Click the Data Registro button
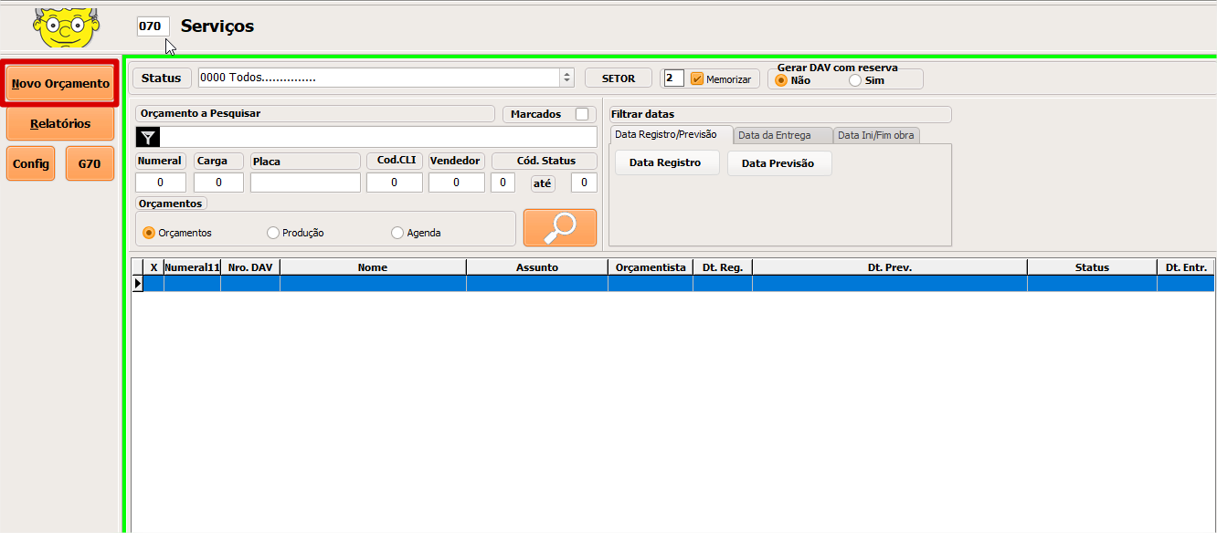 coord(665,163)
